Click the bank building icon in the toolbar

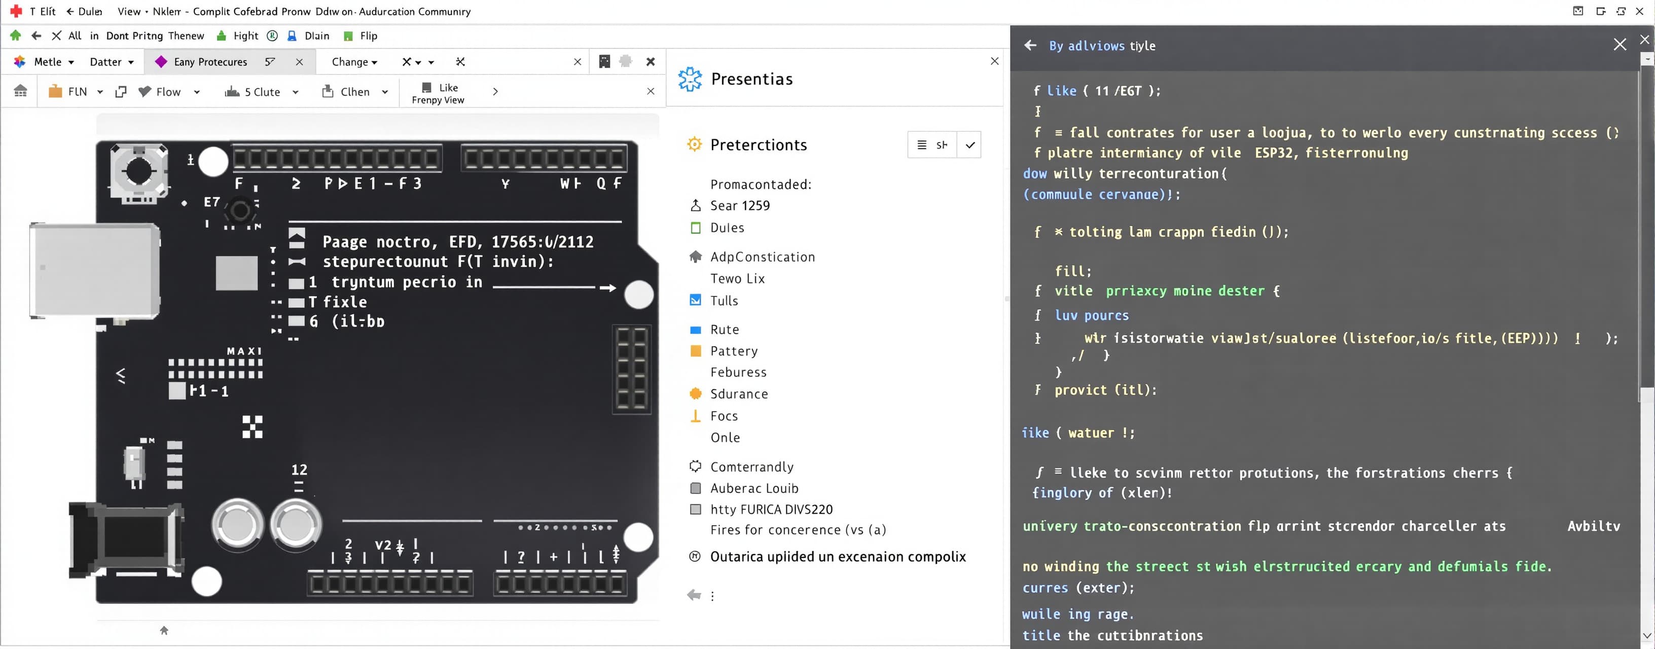pos(21,91)
